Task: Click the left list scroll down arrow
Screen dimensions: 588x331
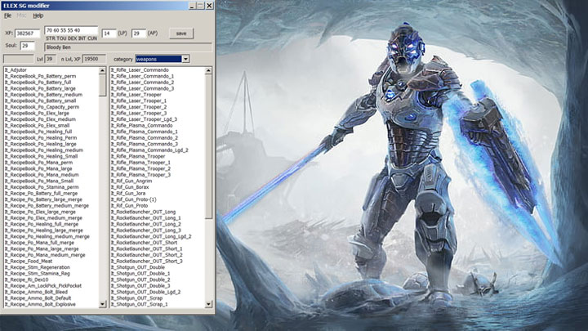Action: 102,304
